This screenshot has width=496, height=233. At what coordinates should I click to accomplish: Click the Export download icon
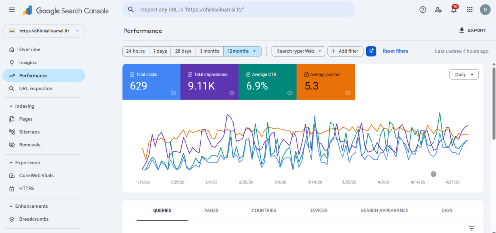pos(462,31)
